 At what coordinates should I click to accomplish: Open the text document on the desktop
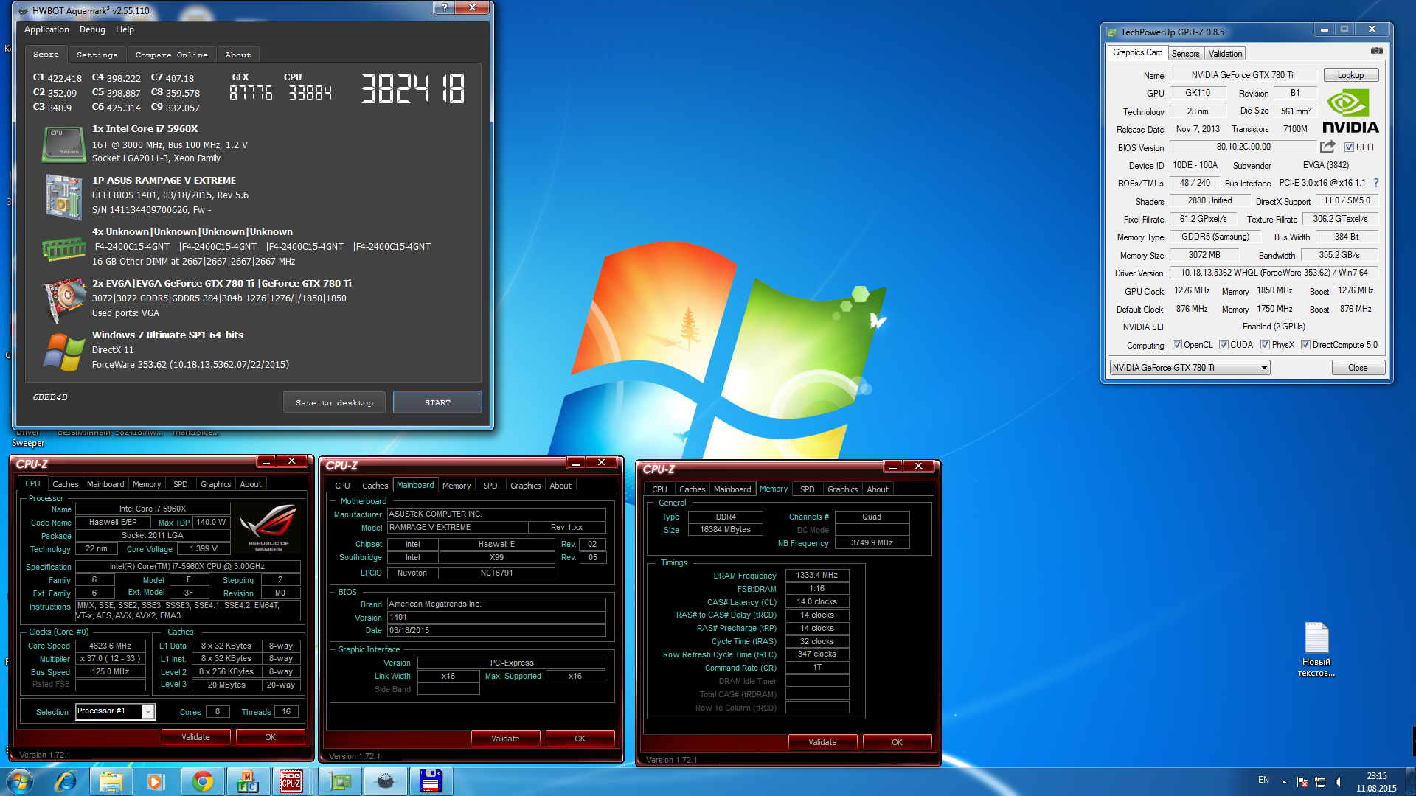coord(1316,650)
